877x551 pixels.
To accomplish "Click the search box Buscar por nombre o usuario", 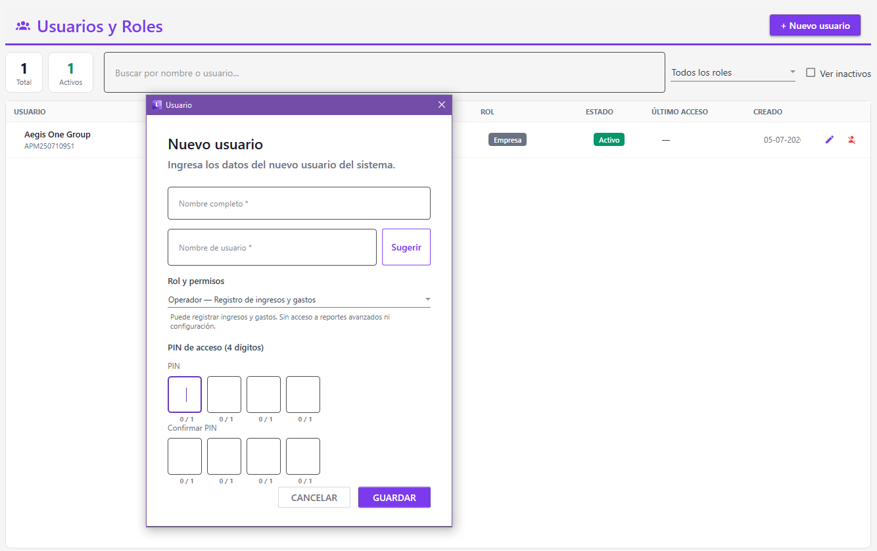I will click(x=385, y=72).
